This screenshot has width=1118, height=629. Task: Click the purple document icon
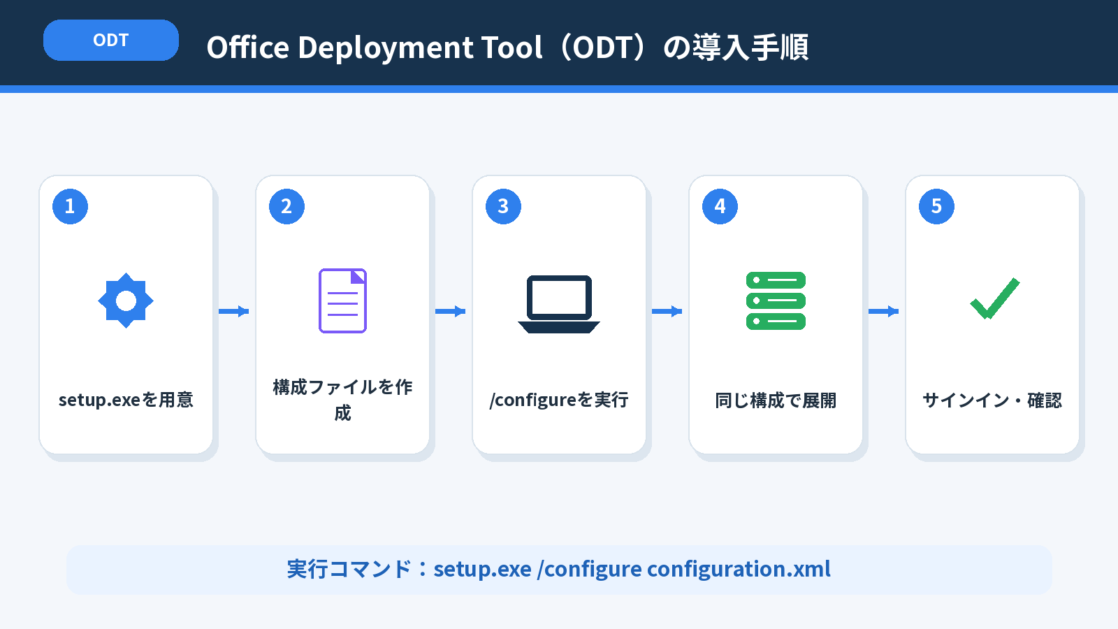(x=342, y=301)
